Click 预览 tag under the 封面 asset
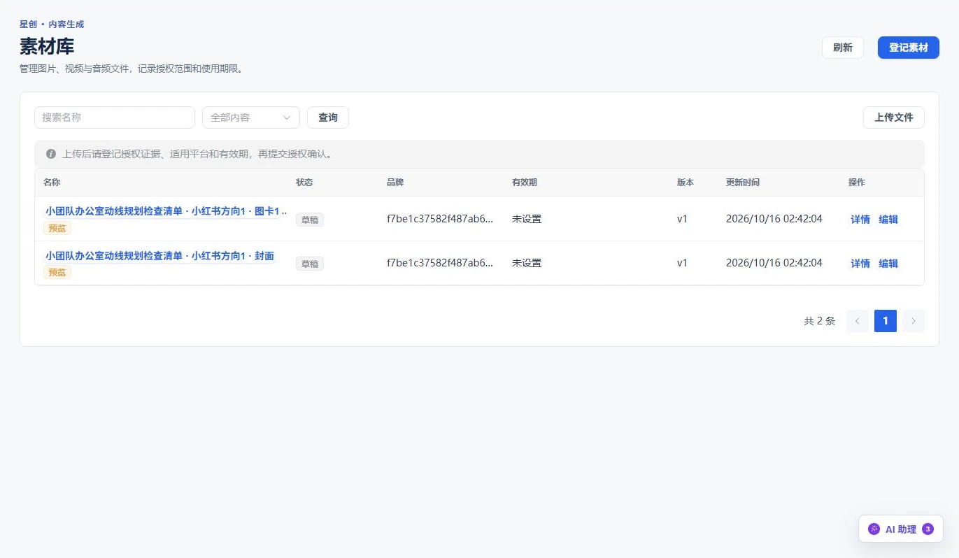 (x=57, y=272)
